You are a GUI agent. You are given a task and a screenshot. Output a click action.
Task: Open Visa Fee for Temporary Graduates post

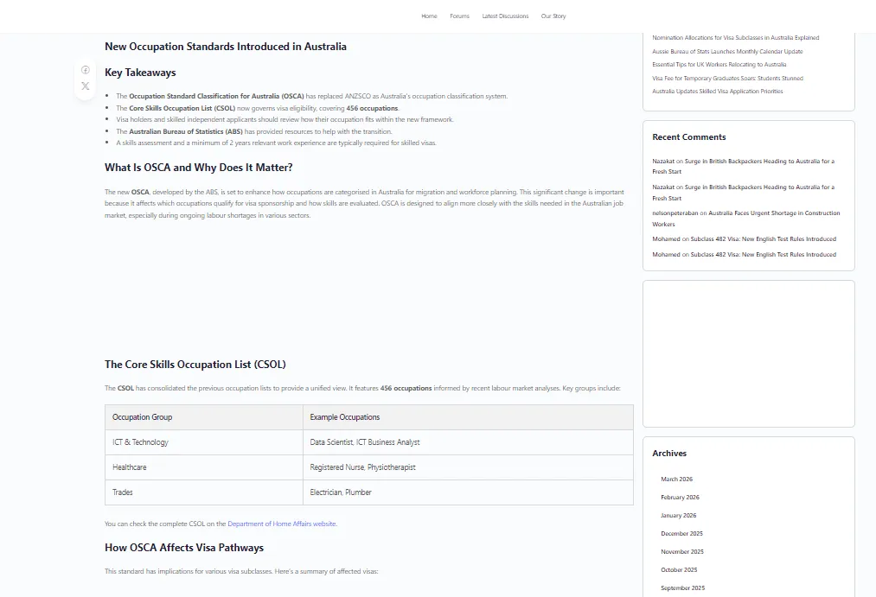[x=727, y=78]
